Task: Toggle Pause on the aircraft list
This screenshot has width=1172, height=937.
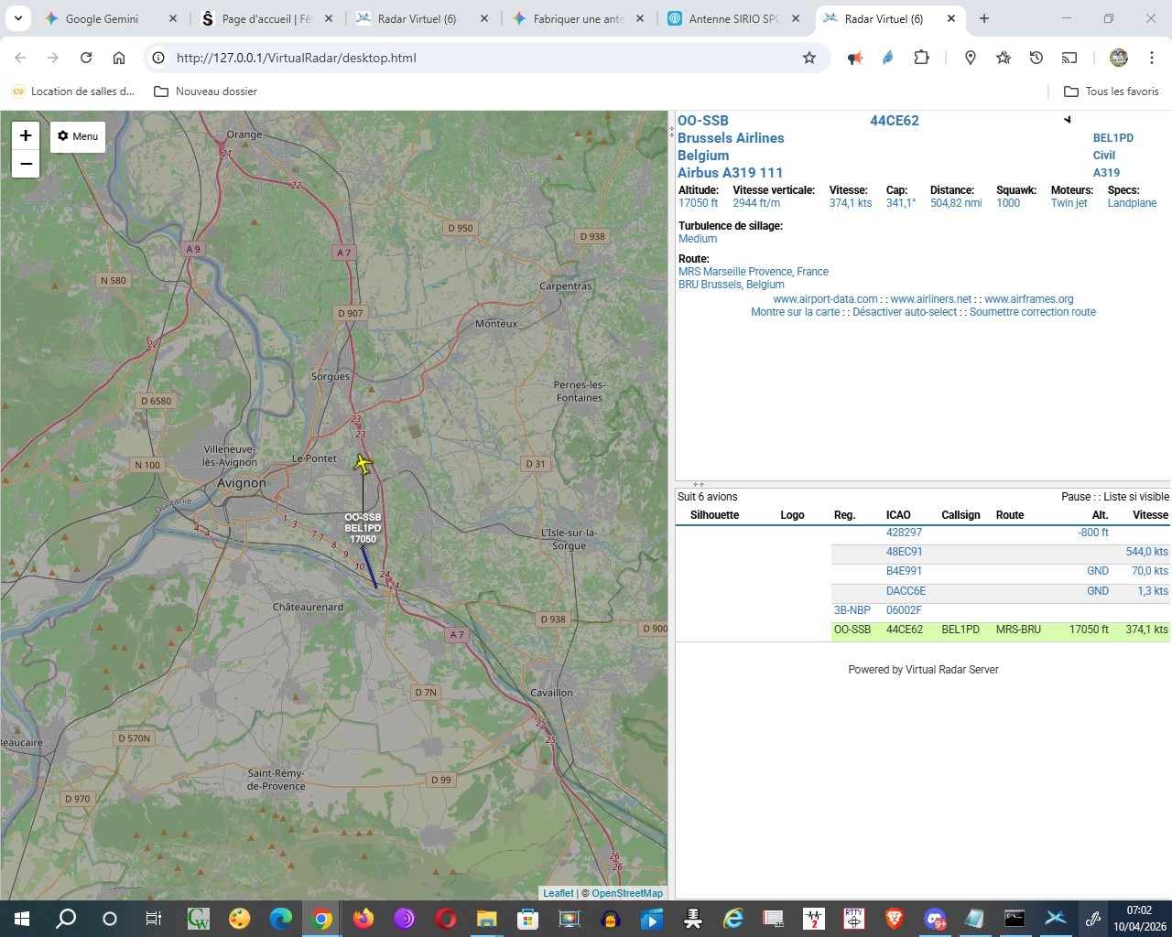Action: (1076, 497)
